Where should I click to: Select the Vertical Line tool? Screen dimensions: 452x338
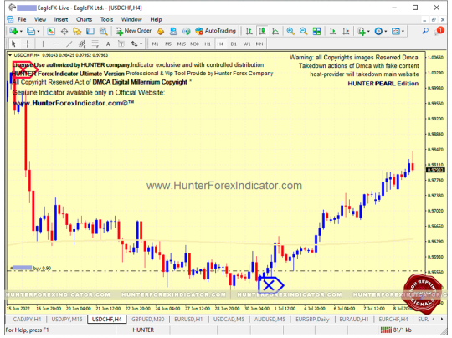[x=43, y=44]
